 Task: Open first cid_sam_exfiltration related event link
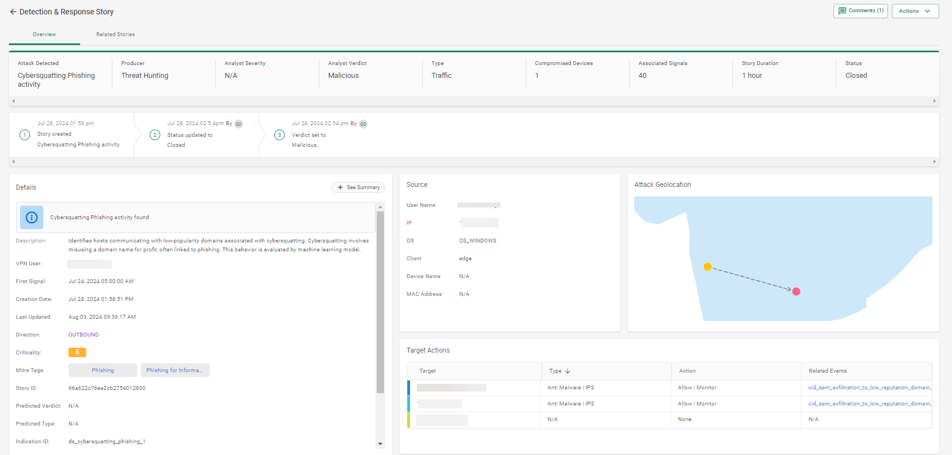(x=869, y=388)
